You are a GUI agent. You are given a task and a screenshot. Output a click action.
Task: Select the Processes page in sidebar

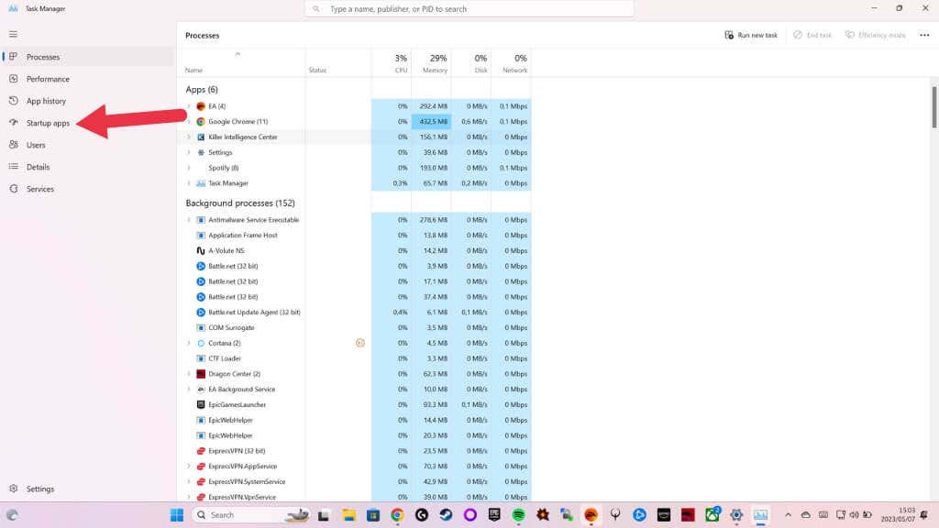42,57
